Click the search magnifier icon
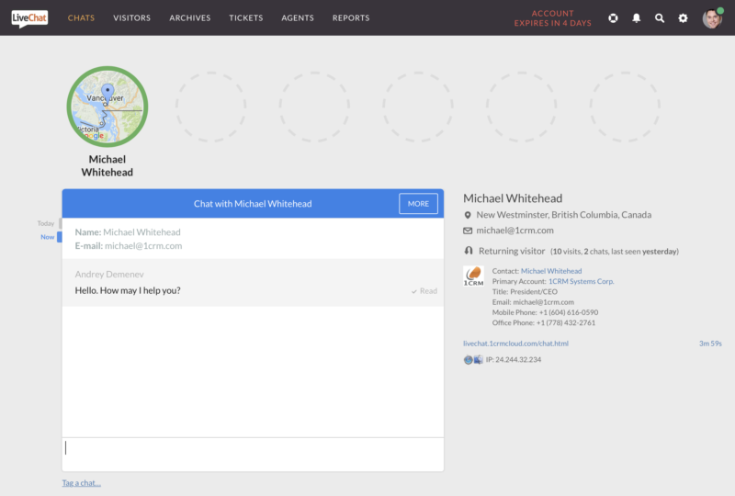 tap(659, 18)
